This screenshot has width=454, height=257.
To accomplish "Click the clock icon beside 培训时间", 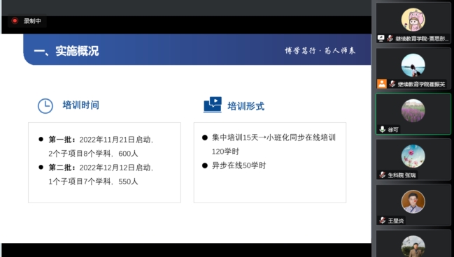I will 45,106.
